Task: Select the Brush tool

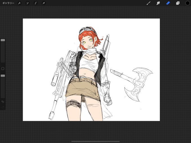Action: (148, 3)
